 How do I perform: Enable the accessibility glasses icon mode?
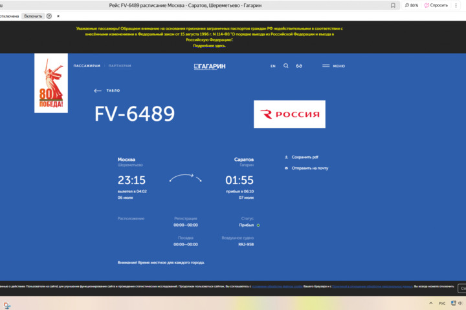(x=298, y=66)
